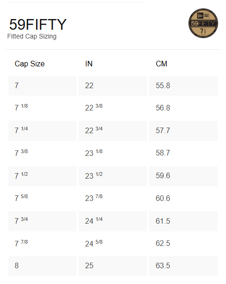Click the Fitted Cap Sizing subtitle

(x=32, y=36)
